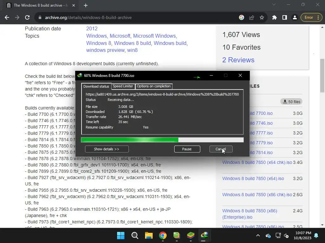The image size is (325, 243).
Task: Open the build 7779.iso file link
Action: tap(261, 143)
